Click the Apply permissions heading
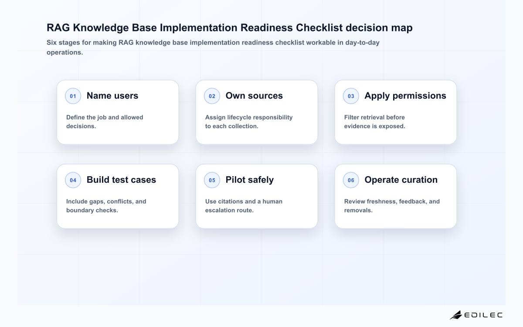The image size is (523, 327). pos(405,96)
